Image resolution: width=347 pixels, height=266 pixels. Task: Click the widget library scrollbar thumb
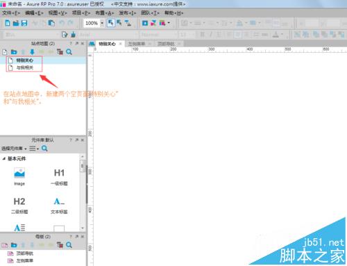point(82,166)
